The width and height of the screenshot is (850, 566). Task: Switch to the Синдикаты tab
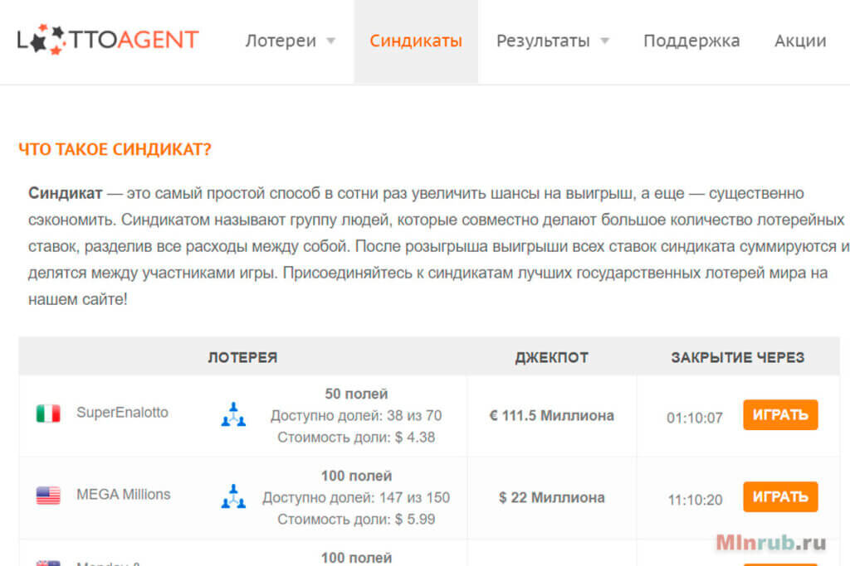[416, 39]
